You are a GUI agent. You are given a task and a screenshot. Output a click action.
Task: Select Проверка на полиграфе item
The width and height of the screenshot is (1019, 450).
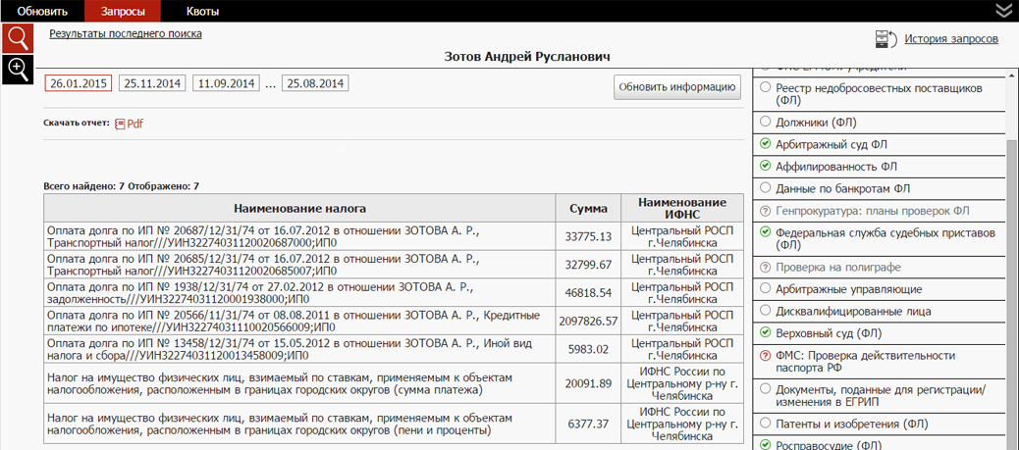pos(880,267)
